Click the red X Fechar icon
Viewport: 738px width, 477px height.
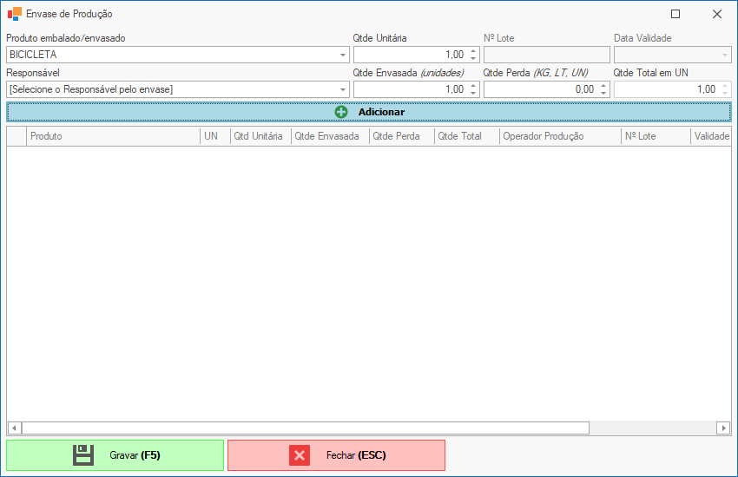[x=300, y=455]
